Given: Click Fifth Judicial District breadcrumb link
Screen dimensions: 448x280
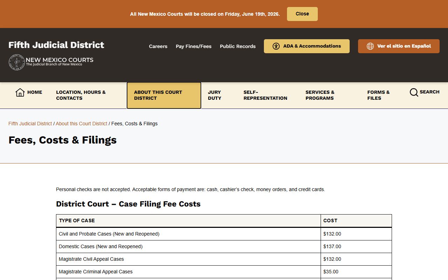Looking at the screenshot, I should (x=30, y=124).
